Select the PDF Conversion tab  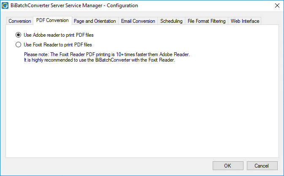pyautogui.click(x=52, y=20)
